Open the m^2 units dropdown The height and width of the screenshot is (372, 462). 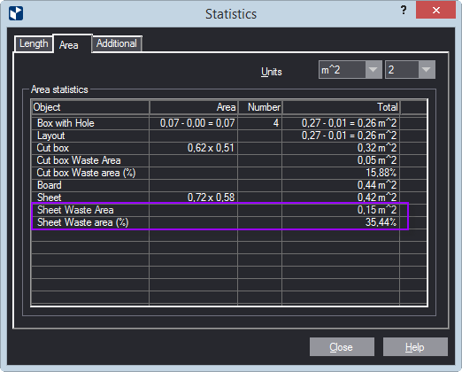pyautogui.click(x=350, y=70)
